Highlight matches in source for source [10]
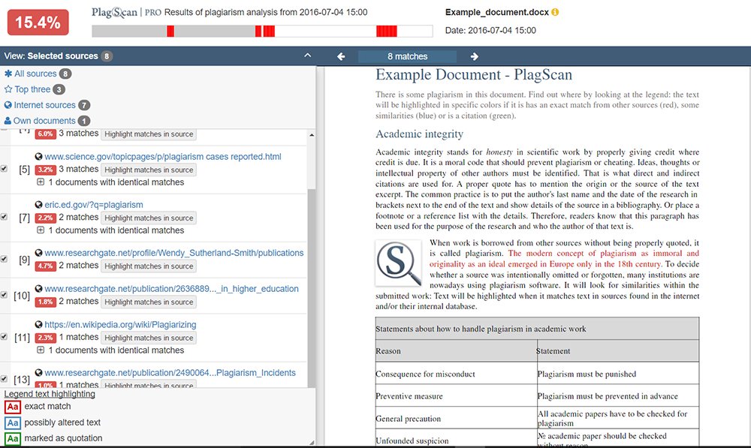Image resolution: width=751 pixels, height=448 pixels. coord(149,302)
